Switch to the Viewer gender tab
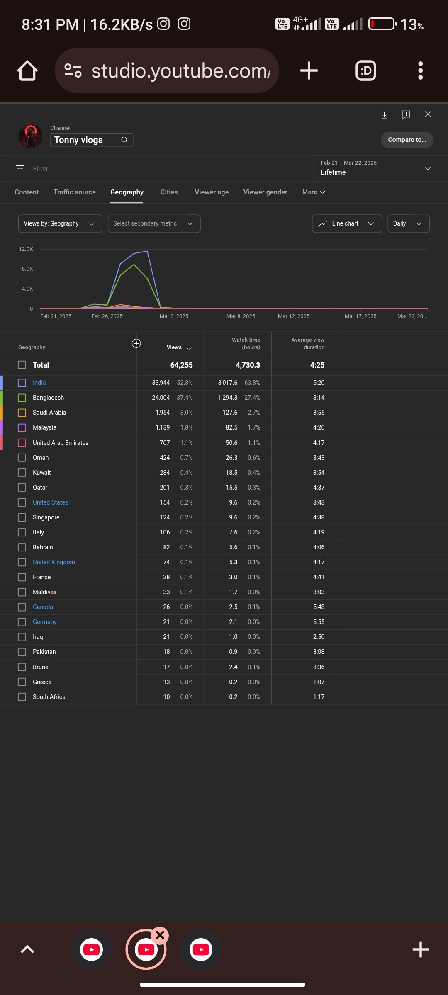The image size is (448, 995). coord(265,192)
